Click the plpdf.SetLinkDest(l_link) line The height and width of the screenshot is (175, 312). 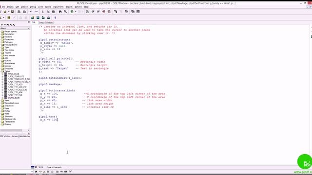(x=60, y=78)
